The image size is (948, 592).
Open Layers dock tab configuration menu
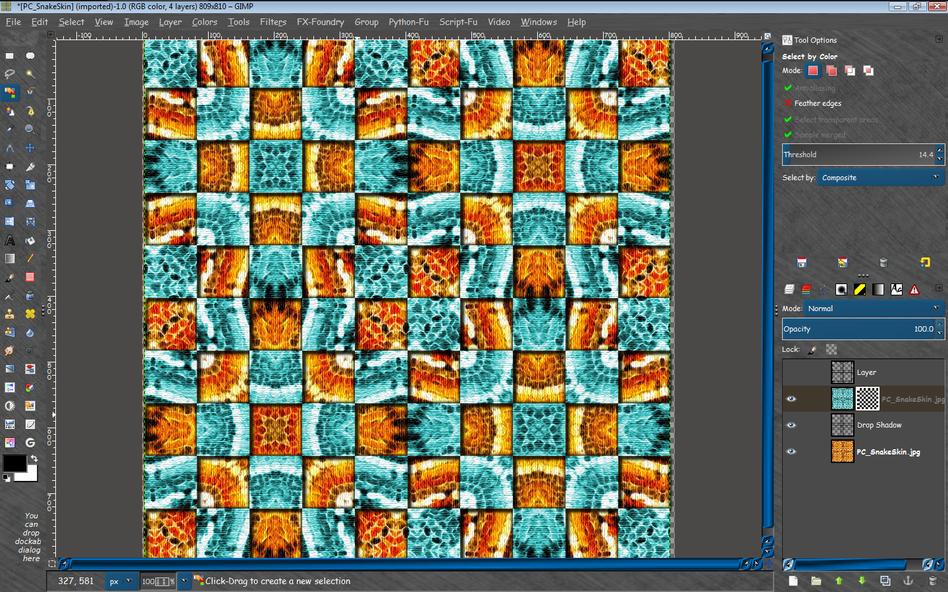pyautogui.click(x=939, y=288)
